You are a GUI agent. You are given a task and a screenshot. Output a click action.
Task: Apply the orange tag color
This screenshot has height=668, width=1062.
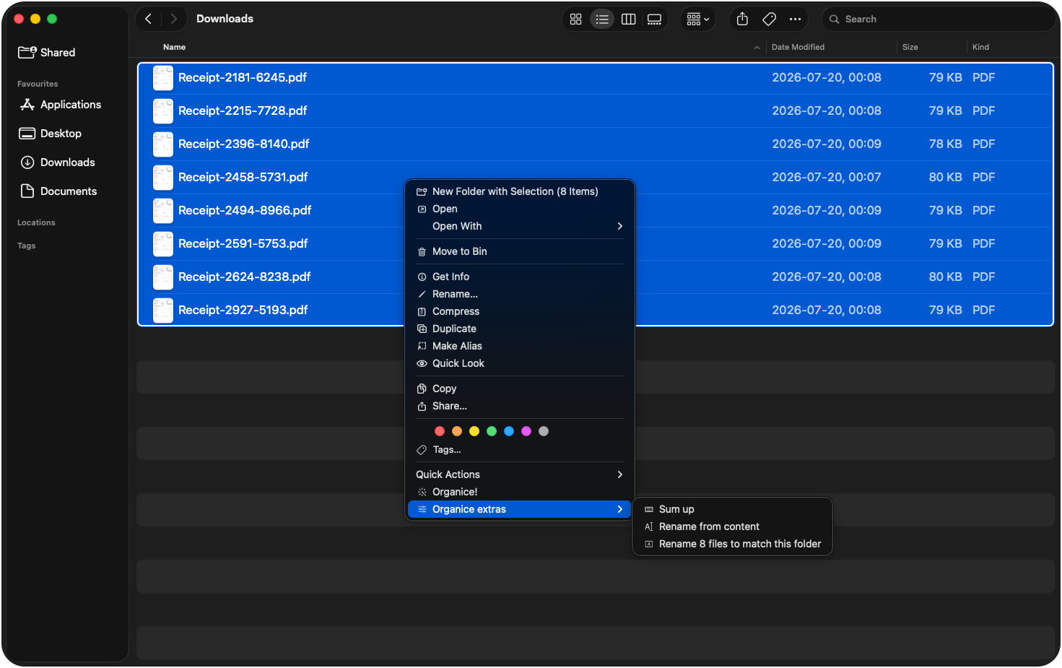click(457, 431)
